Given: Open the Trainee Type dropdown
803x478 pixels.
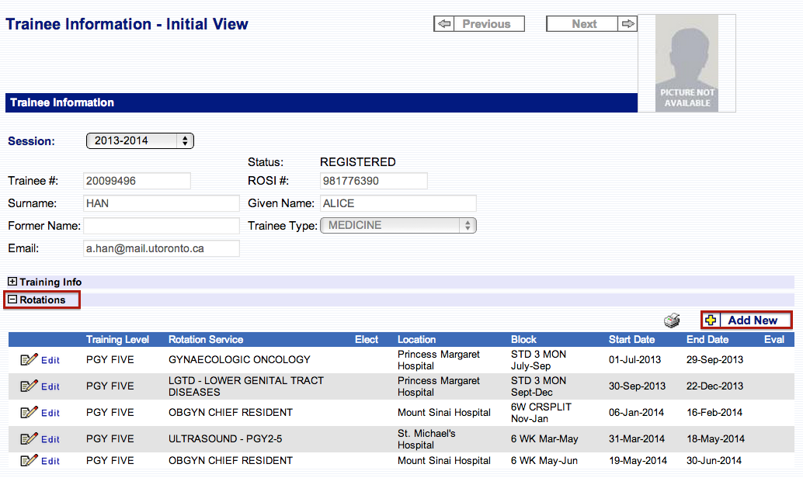Looking at the screenshot, I should coord(398,226).
